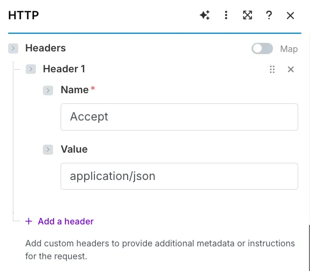This screenshot has height=271, width=310.
Task: Click the plus icon before Add a header
Action: click(28, 221)
